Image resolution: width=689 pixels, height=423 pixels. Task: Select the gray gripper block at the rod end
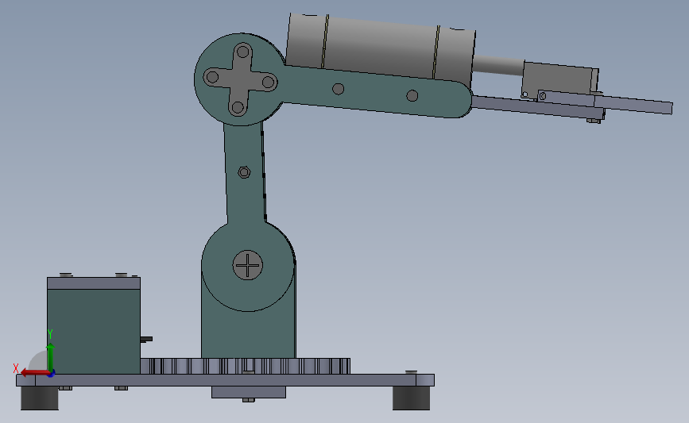(559, 81)
